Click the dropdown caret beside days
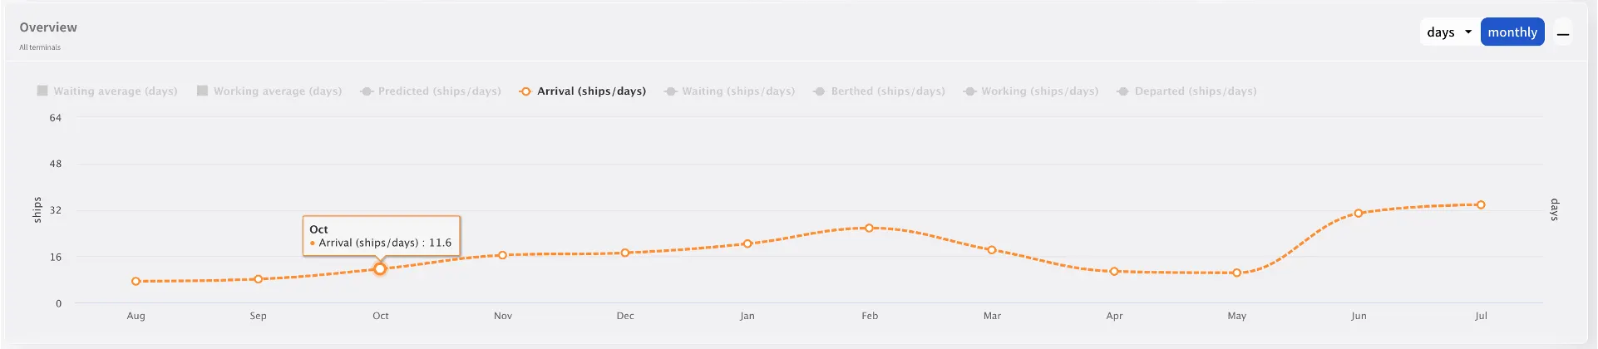The height and width of the screenshot is (349, 1598). (1468, 32)
